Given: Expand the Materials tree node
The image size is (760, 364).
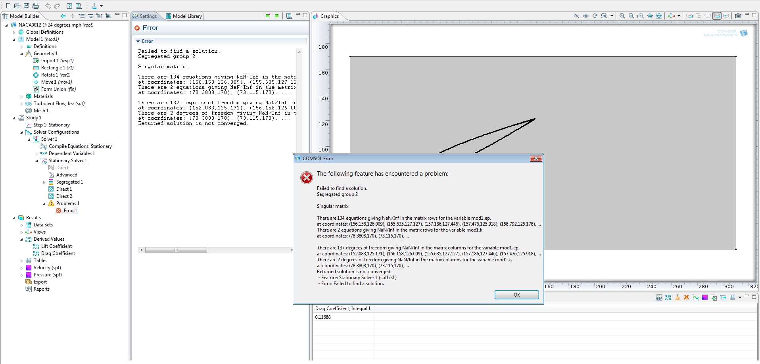Looking at the screenshot, I should click(21, 96).
